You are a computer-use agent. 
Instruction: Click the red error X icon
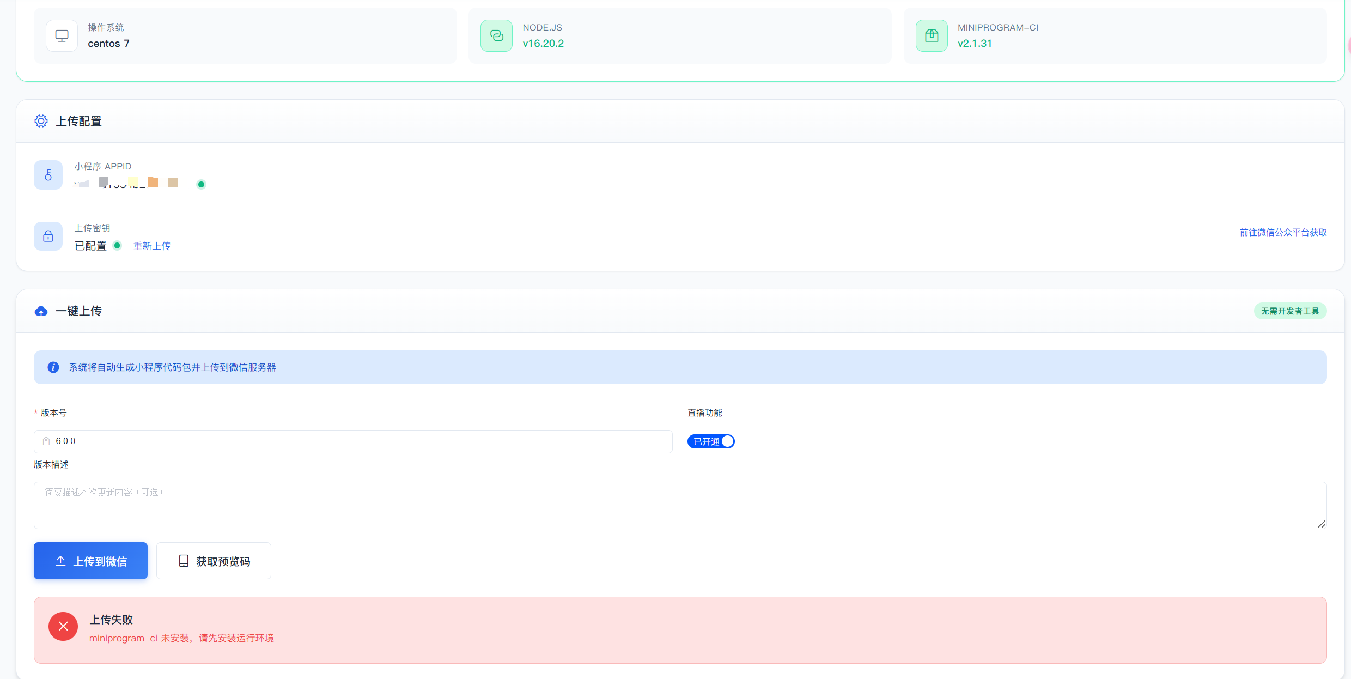coord(63,626)
